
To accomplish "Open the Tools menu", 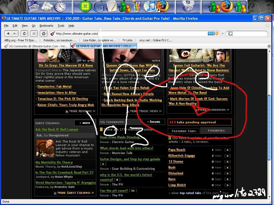I will click(x=61, y=26).
